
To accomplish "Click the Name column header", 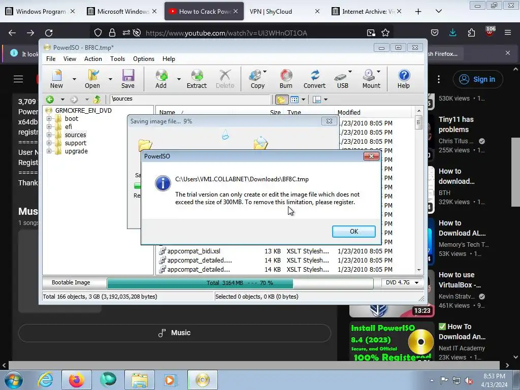I will pyautogui.click(x=194, y=112).
